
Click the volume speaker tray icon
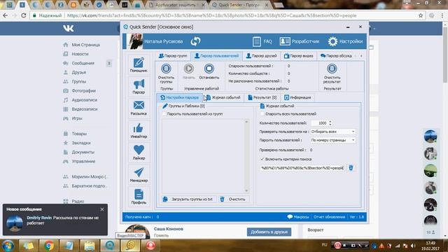point(413,246)
